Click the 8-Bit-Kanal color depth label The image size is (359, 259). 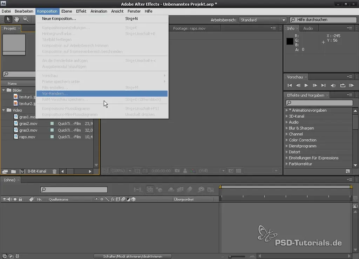point(37,171)
